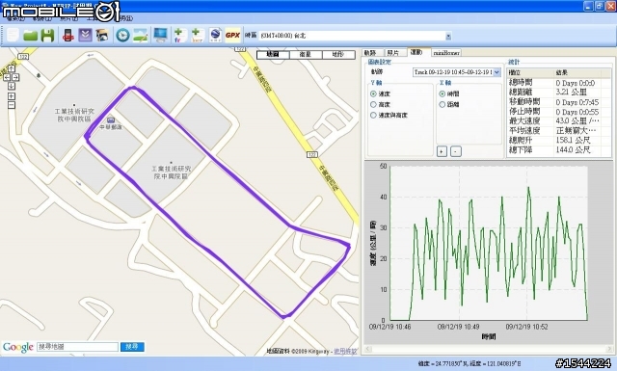Export to Google Earth KMZ file icon
The height and width of the screenshot is (371, 617).
215,36
